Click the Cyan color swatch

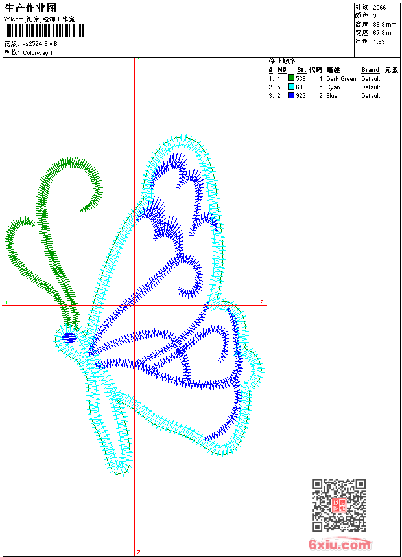pyautogui.click(x=291, y=87)
